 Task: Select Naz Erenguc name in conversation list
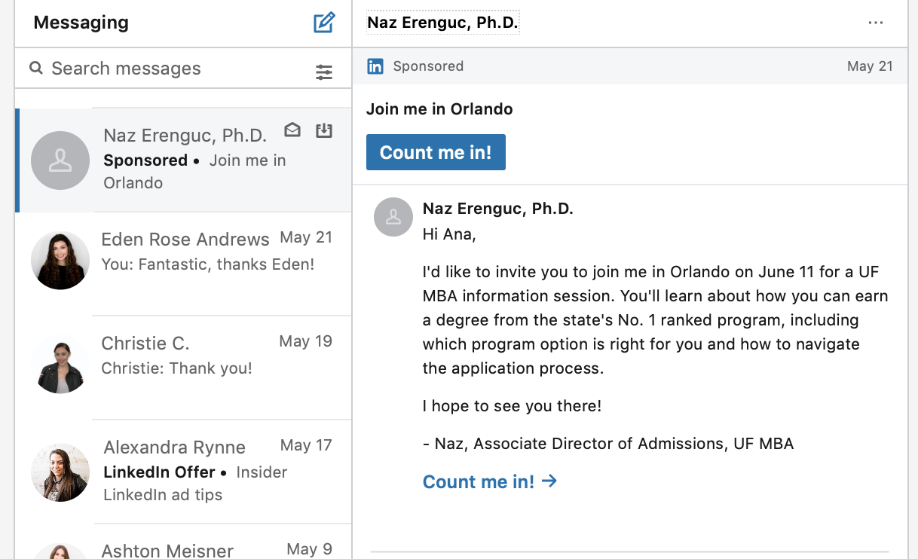point(185,136)
